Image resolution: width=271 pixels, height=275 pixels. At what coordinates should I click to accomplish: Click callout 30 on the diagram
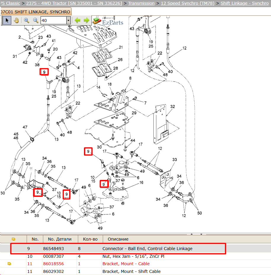pyautogui.click(x=99, y=147)
